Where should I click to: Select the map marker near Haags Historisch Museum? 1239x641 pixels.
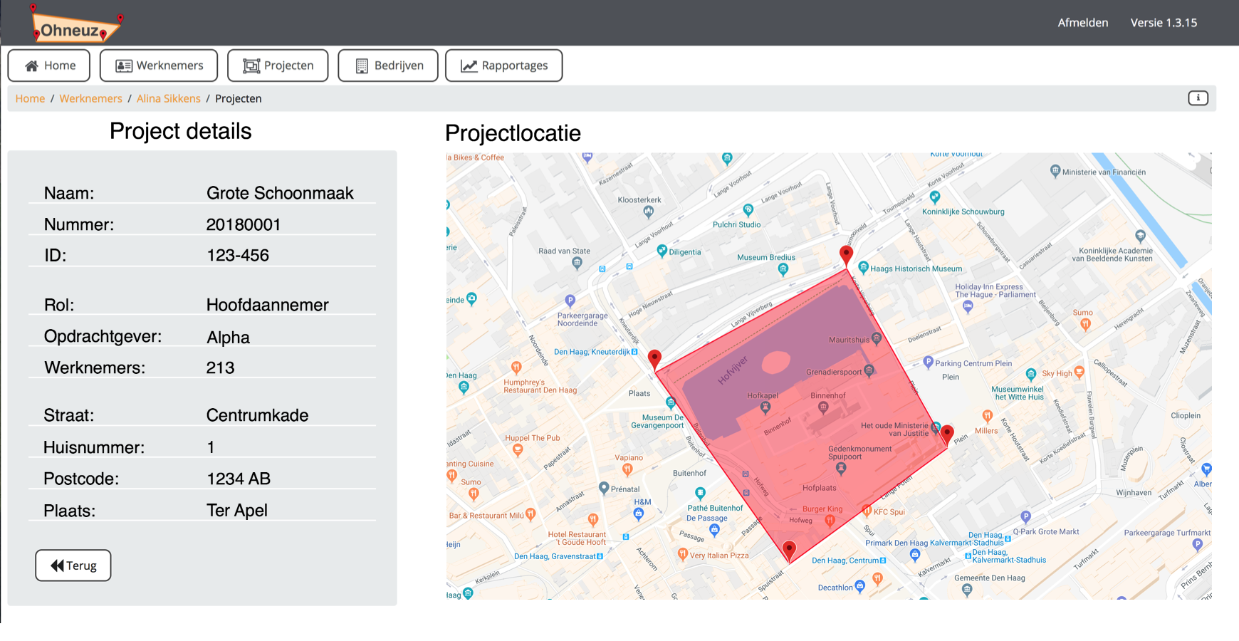tap(847, 254)
